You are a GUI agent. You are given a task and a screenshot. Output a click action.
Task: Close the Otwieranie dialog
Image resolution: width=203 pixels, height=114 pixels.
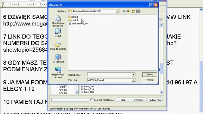(156, 5)
